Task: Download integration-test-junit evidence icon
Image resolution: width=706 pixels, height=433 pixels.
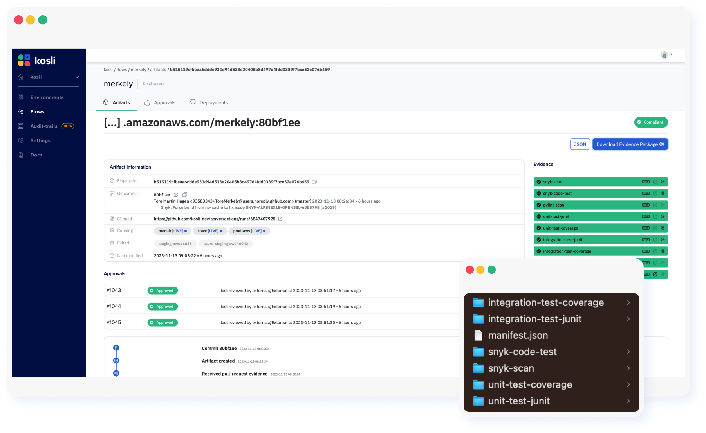Action: pyautogui.click(x=663, y=240)
